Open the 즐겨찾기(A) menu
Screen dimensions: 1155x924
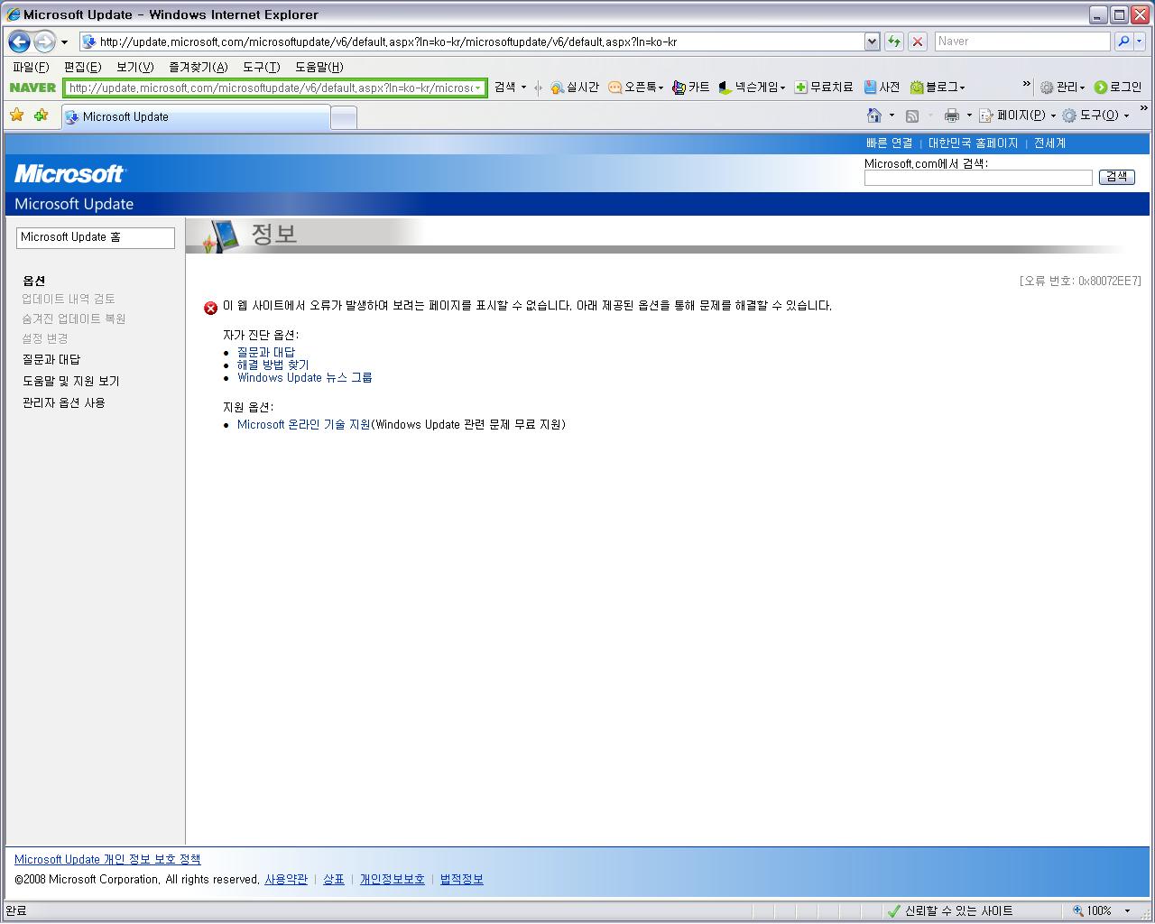[x=198, y=67]
